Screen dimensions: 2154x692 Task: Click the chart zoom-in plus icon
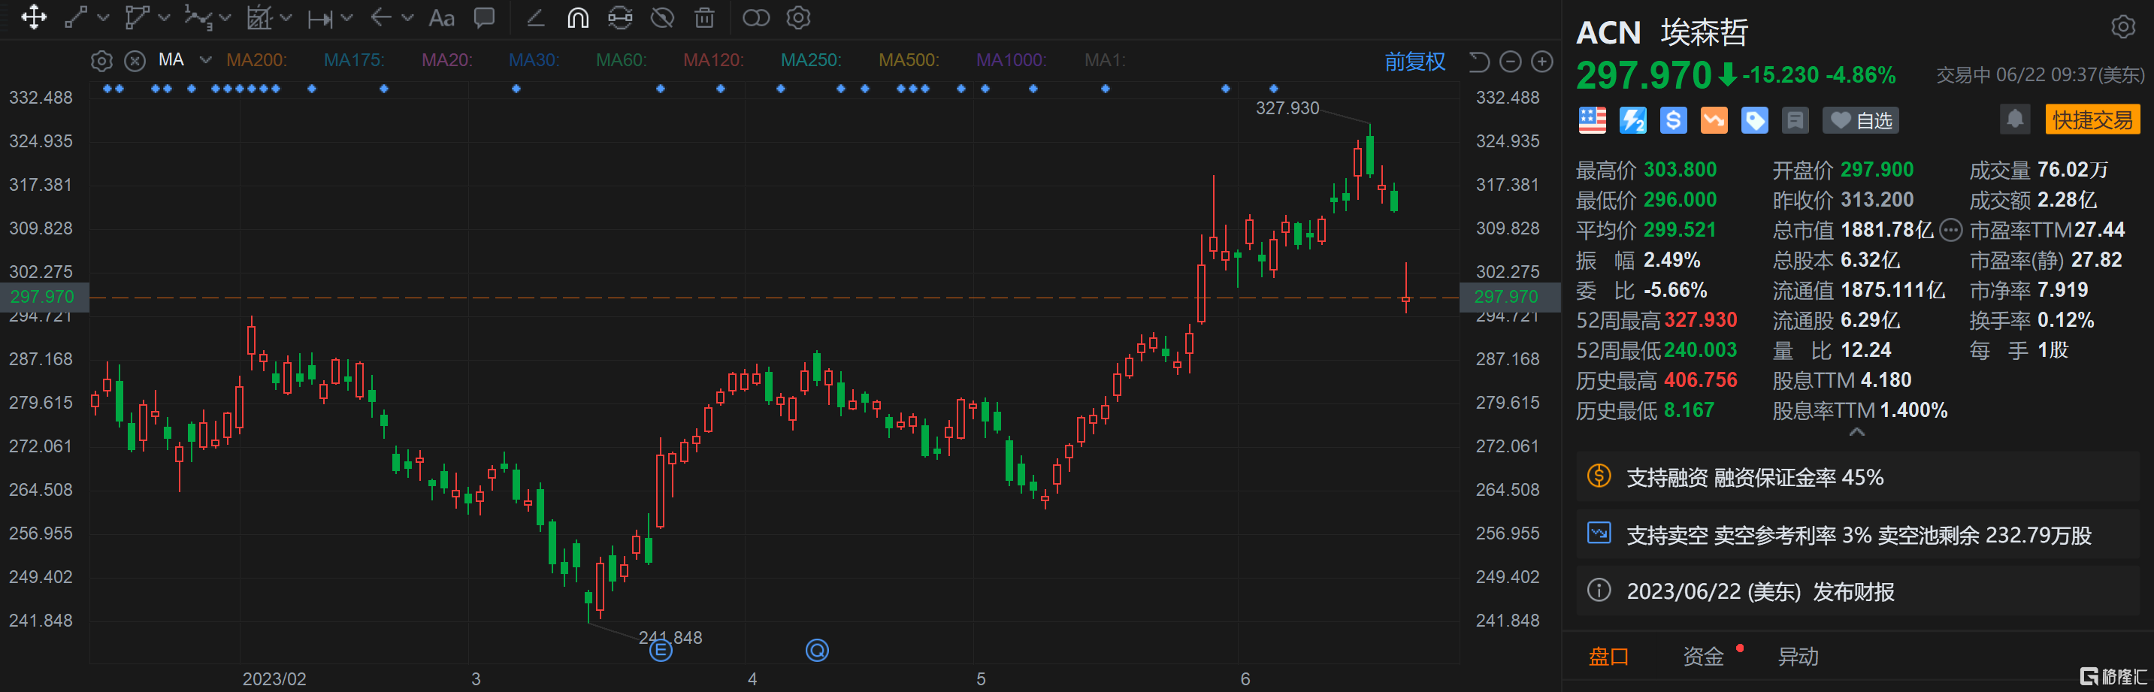[1542, 61]
